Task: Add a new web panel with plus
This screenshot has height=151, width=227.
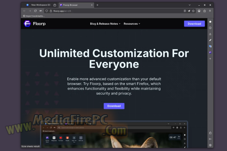Action: click(x=210, y=59)
